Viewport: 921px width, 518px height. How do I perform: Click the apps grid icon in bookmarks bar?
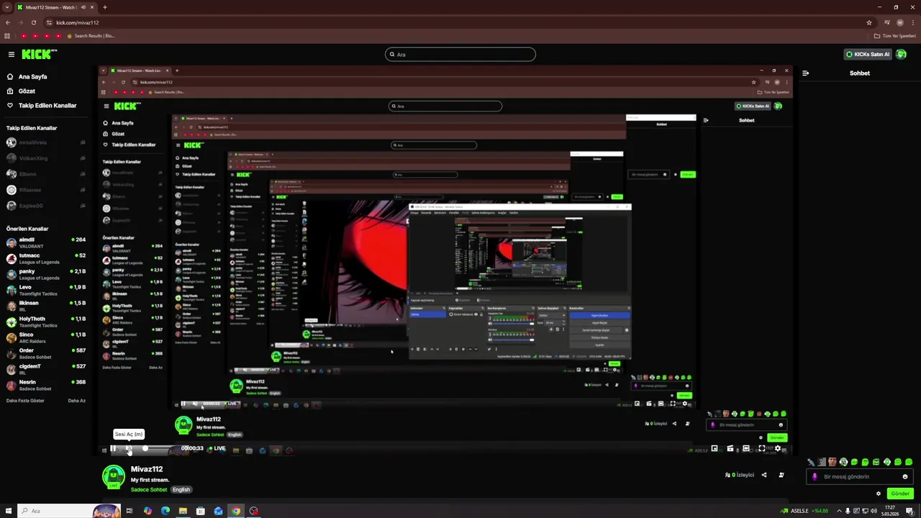[7, 35]
